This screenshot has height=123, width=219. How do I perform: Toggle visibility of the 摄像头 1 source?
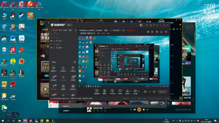tap(51, 44)
